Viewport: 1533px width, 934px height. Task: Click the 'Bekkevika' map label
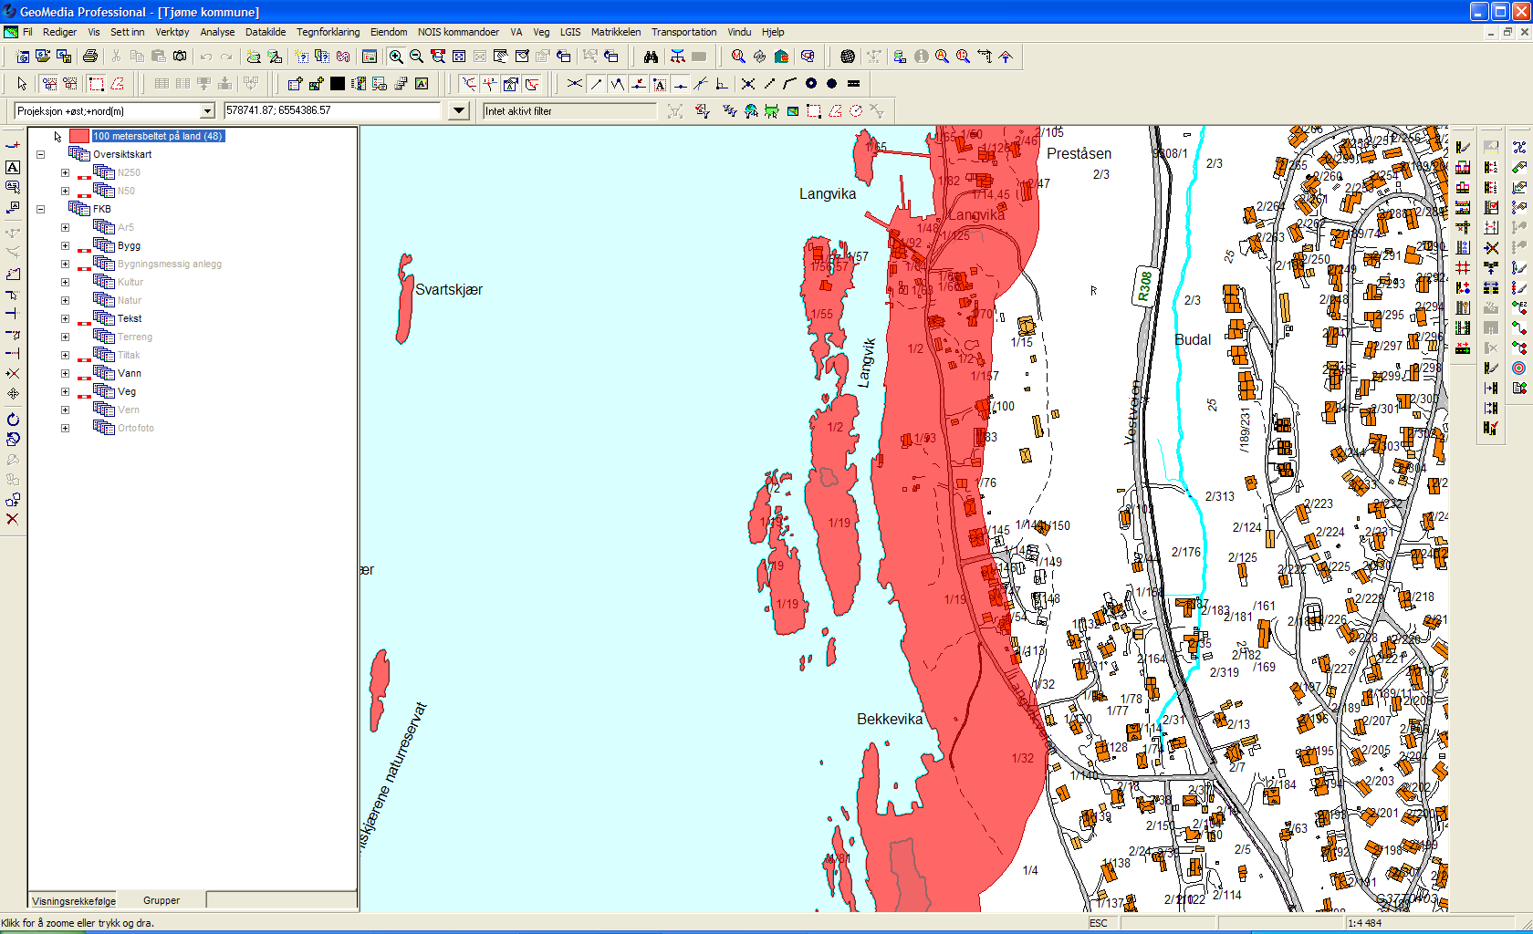pos(890,719)
